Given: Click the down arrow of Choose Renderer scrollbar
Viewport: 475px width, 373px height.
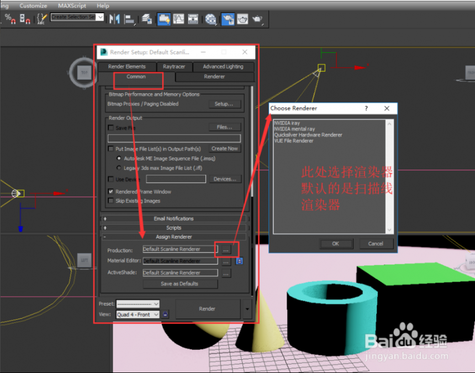Looking at the screenshot, I should [389, 230].
